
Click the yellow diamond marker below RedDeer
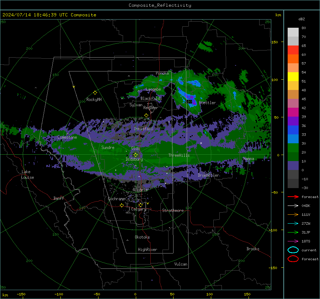[x=146, y=116]
